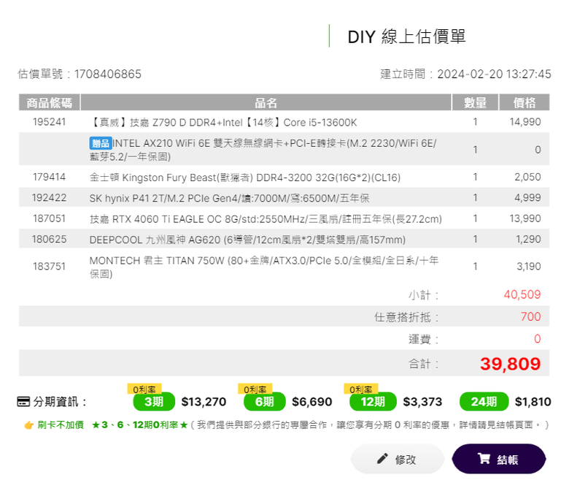
Task: Click the 小計 label
Action: [424, 294]
